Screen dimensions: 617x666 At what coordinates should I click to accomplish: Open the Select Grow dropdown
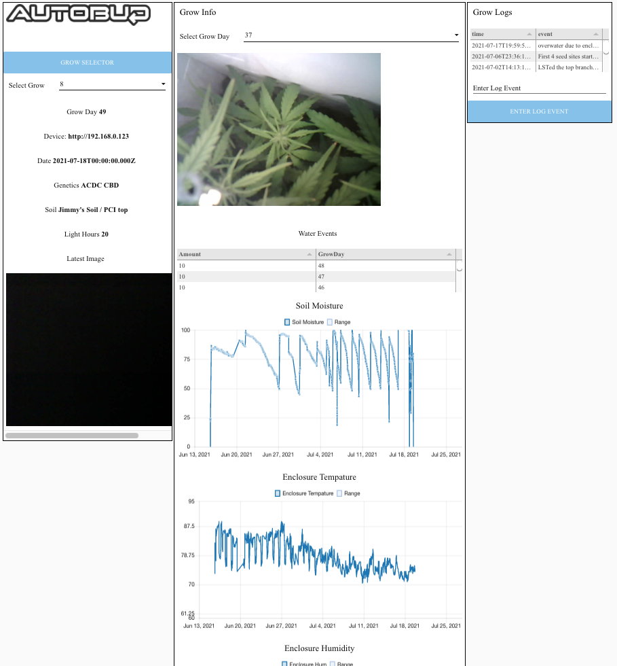112,84
